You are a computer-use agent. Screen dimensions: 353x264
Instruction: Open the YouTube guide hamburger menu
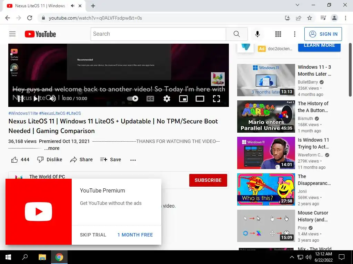pos(12,34)
